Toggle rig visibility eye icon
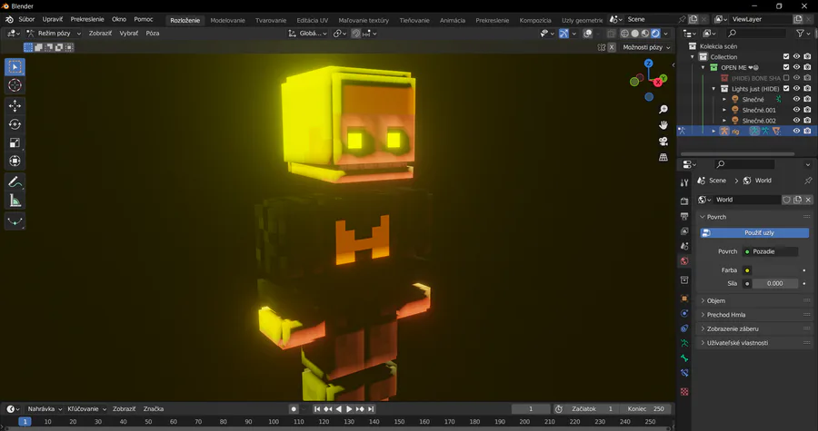Viewport: 818px width, 431px height. (x=796, y=132)
